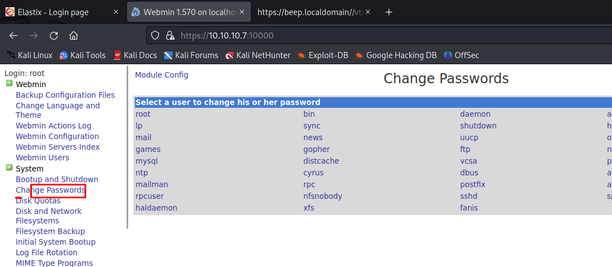Click the padlock site security icon

pyautogui.click(x=170, y=36)
